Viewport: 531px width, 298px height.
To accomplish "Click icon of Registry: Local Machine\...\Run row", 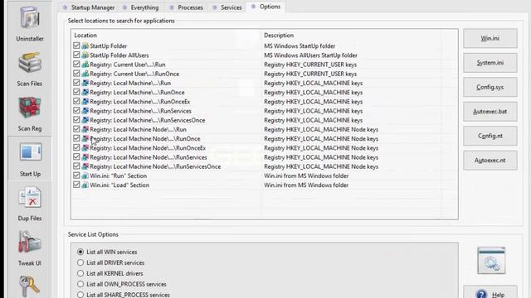I will [85, 83].
